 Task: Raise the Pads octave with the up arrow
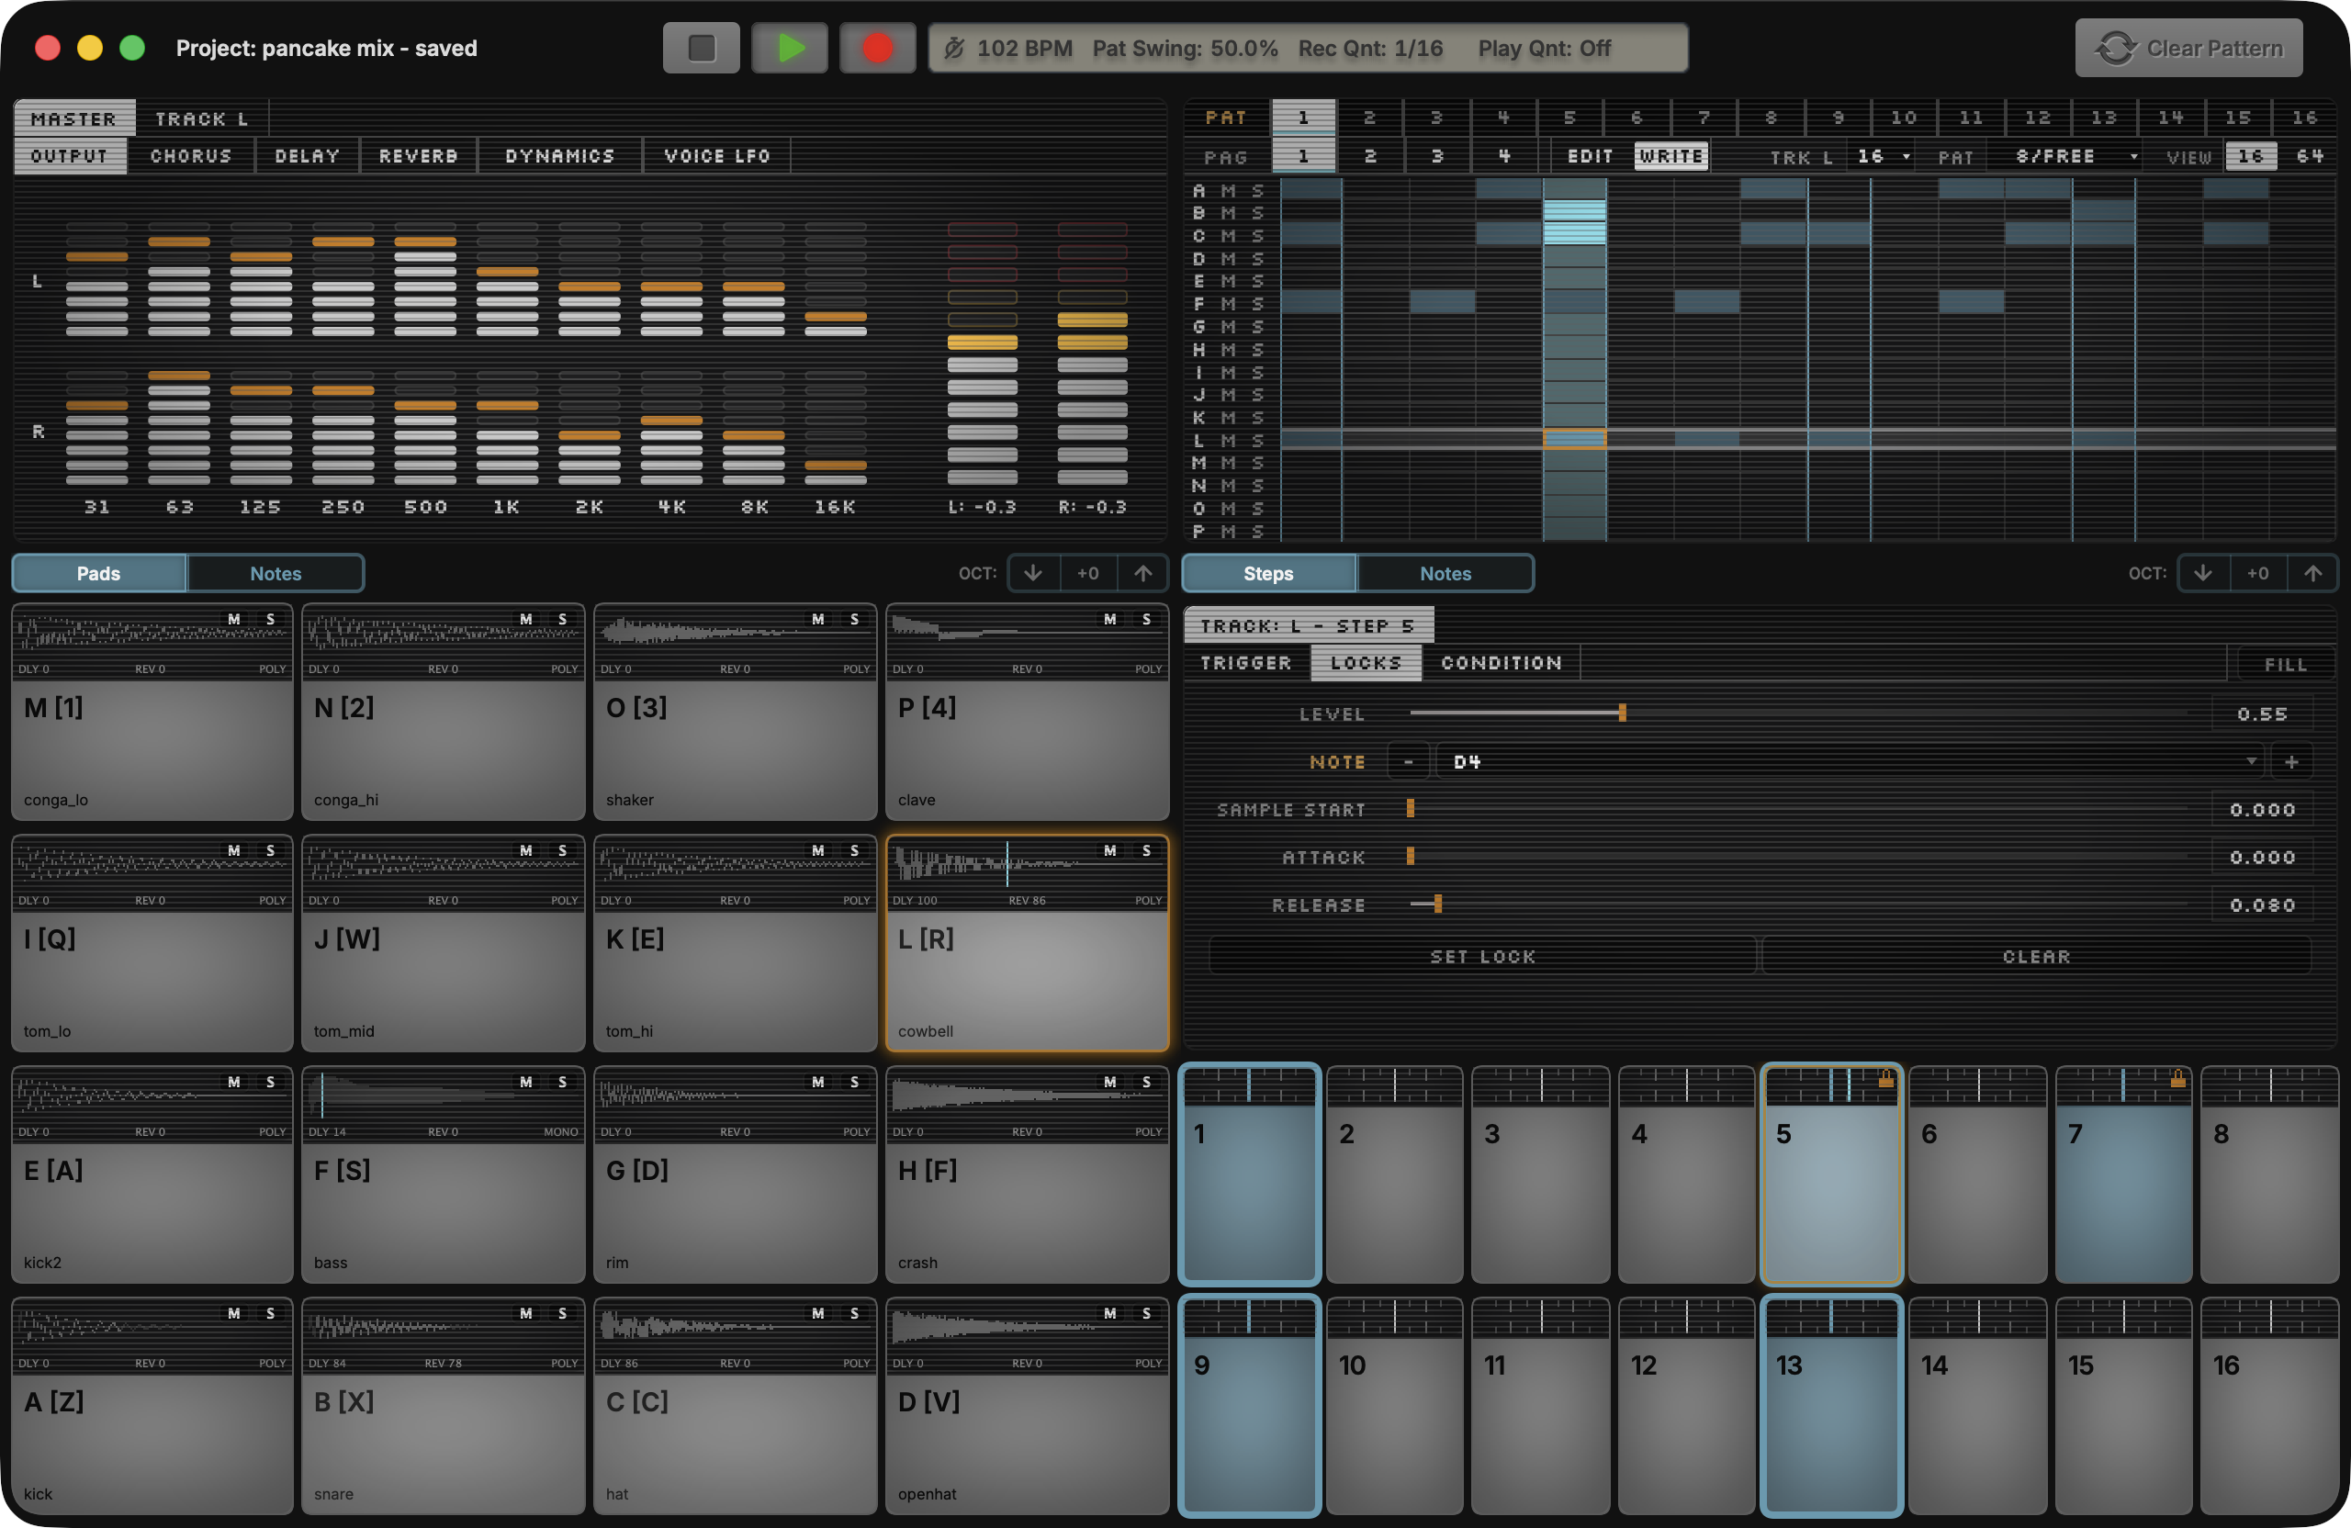click(1143, 573)
